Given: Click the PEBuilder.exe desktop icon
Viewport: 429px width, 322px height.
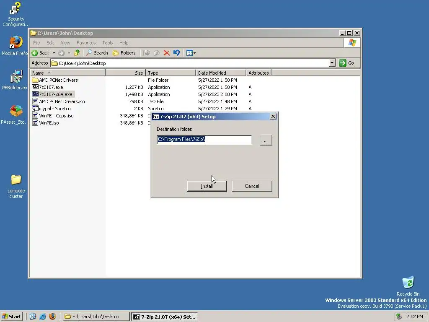Looking at the screenshot, I should pyautogui.click(x=16, y=80).
